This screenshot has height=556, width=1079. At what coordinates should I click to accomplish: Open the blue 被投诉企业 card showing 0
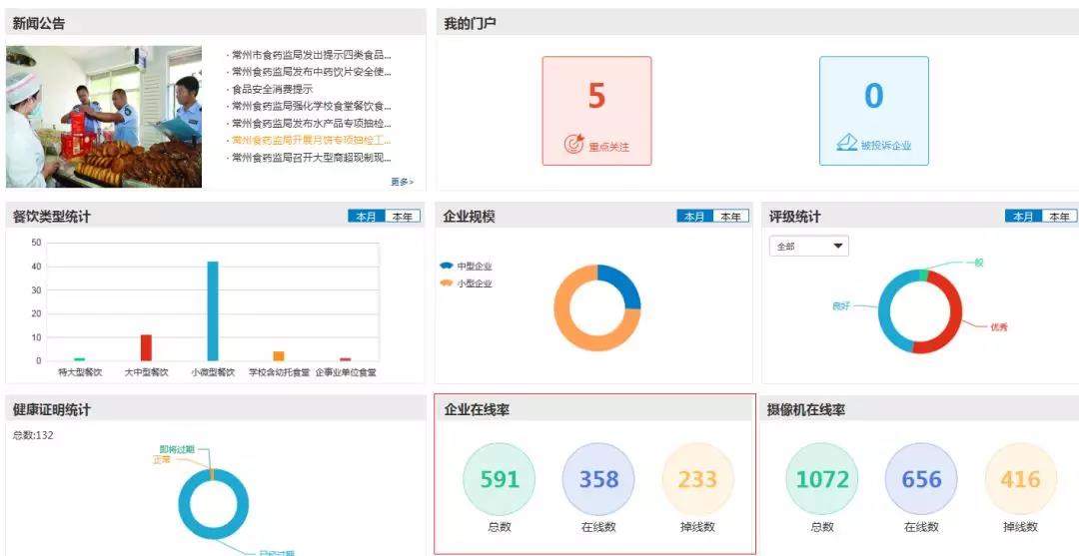(874, 111)
